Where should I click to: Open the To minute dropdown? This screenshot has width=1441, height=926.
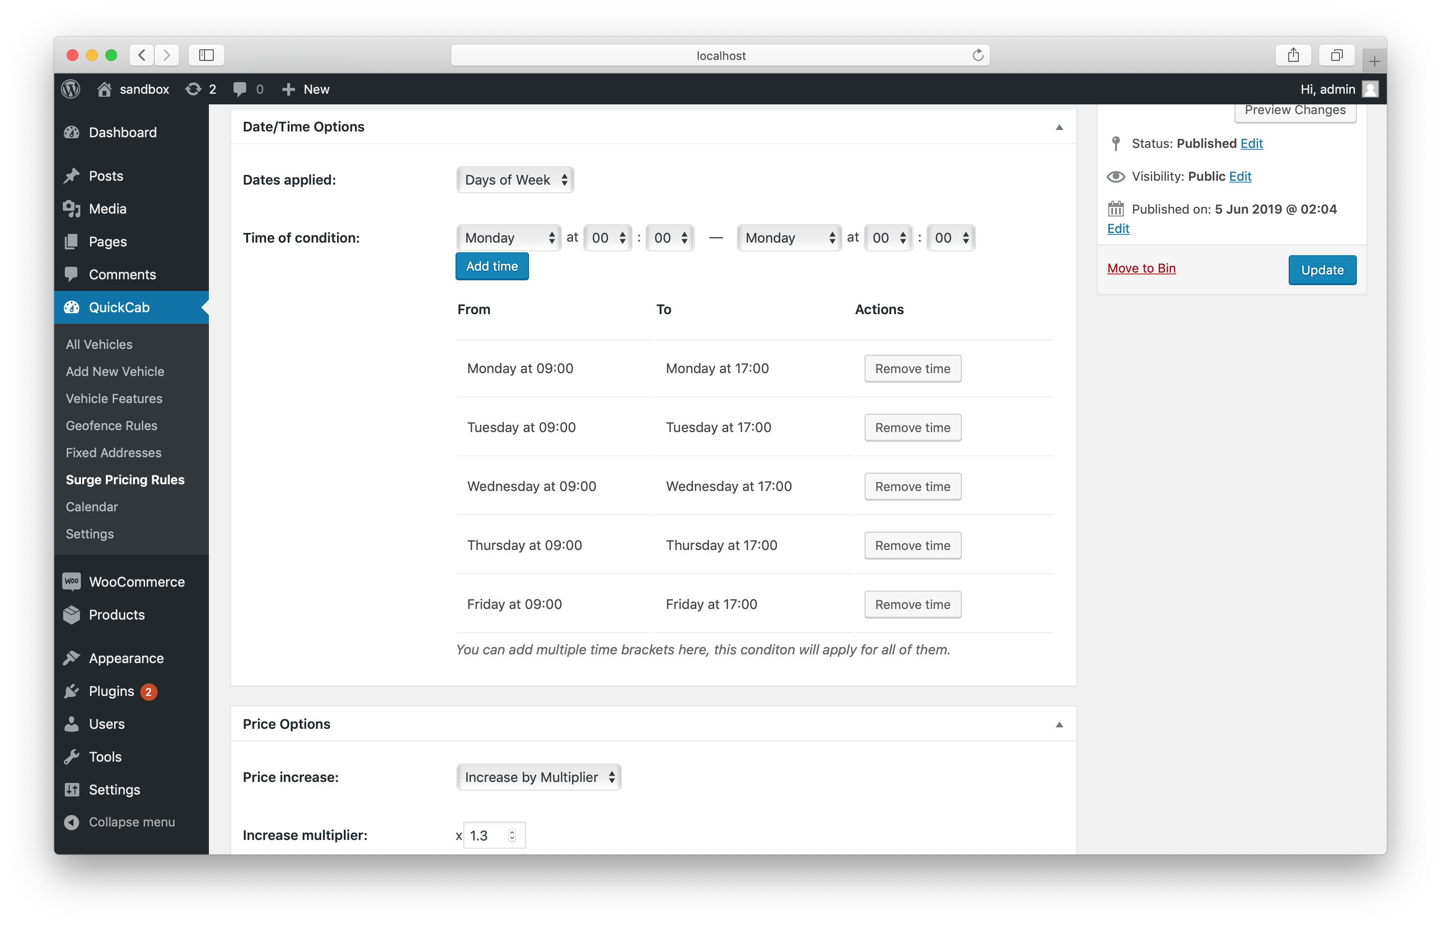point(951,237)
